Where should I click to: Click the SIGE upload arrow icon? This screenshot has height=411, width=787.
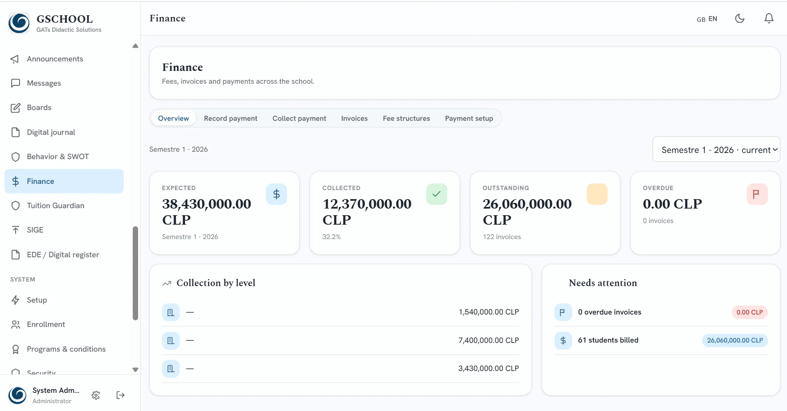[x=15, y=230]
